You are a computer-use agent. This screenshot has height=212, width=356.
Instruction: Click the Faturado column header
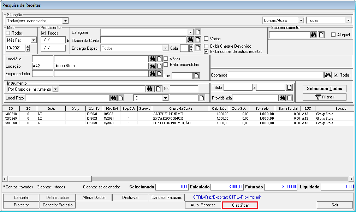[262, 109]
